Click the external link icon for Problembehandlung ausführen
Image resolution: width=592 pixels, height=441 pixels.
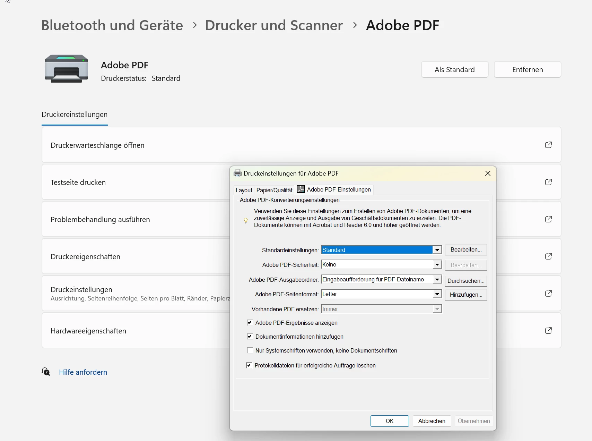coord(548,219)
